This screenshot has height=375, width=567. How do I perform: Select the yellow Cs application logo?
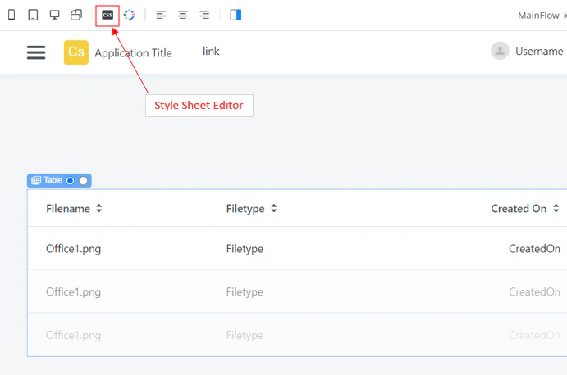coord(76,52)
